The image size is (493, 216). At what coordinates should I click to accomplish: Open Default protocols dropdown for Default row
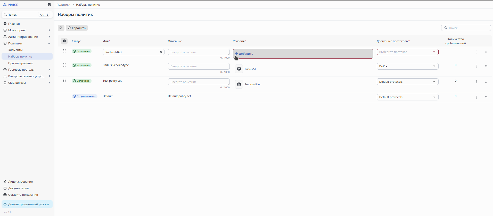click(407, 97)
